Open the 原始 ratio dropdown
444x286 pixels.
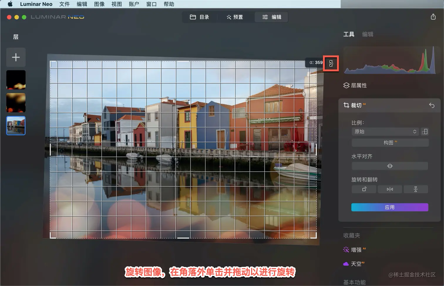(x=385, y=132)
